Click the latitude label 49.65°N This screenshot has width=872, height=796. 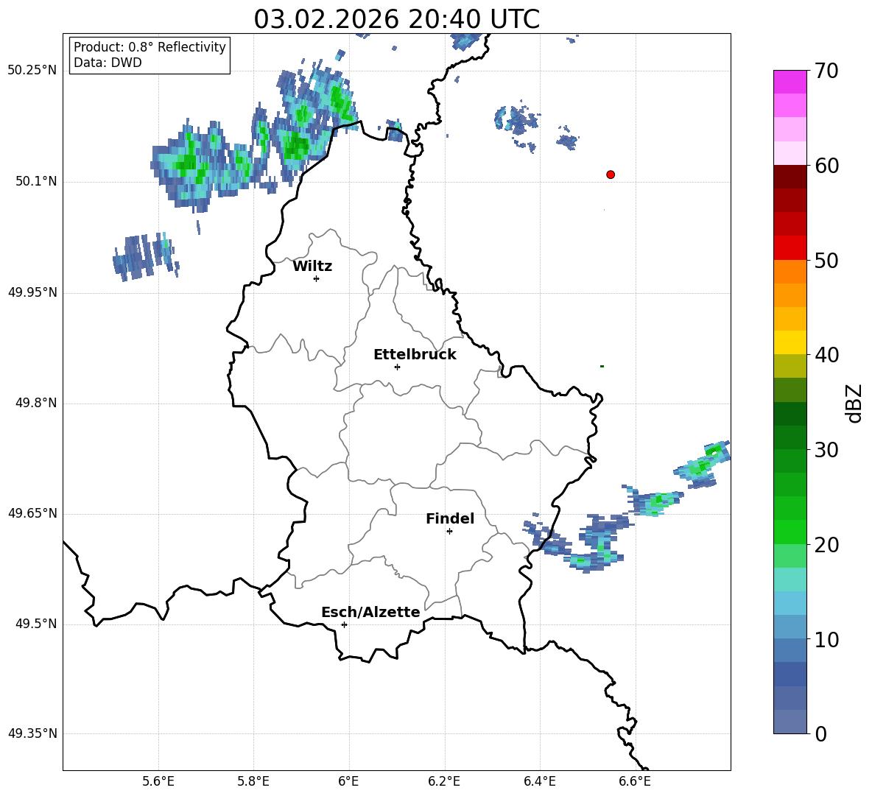coord(32,513)
